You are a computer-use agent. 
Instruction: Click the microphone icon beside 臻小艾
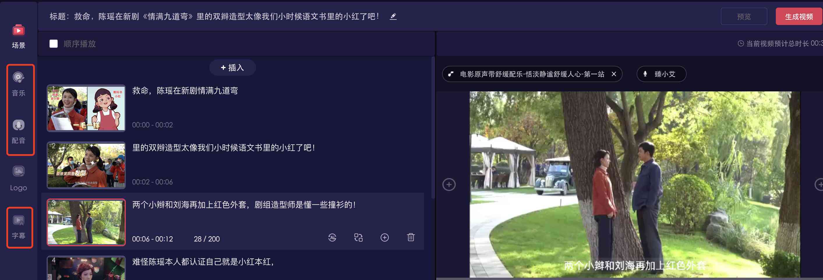645,74
